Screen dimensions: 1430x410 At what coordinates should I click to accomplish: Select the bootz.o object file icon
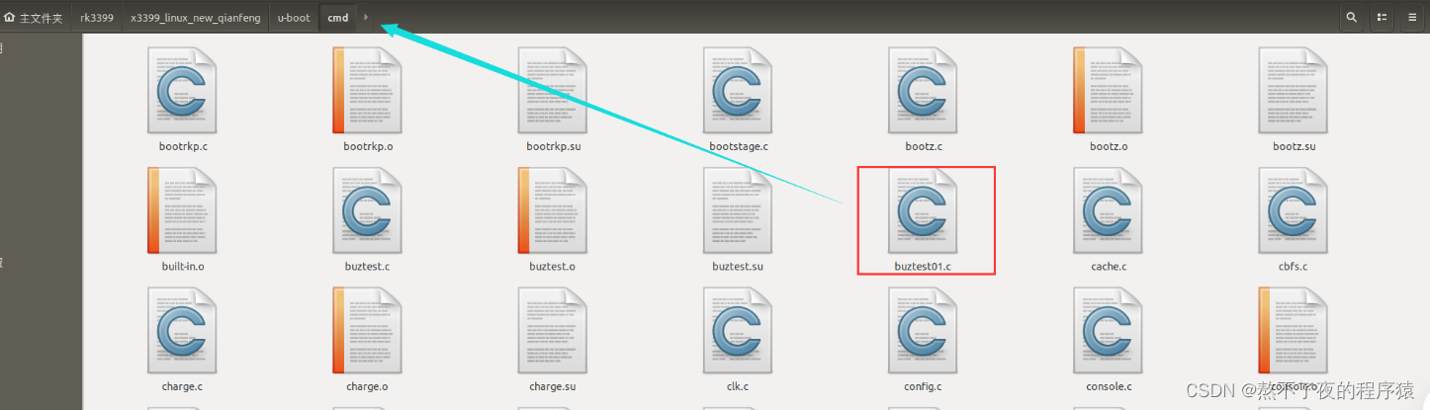1109,91
